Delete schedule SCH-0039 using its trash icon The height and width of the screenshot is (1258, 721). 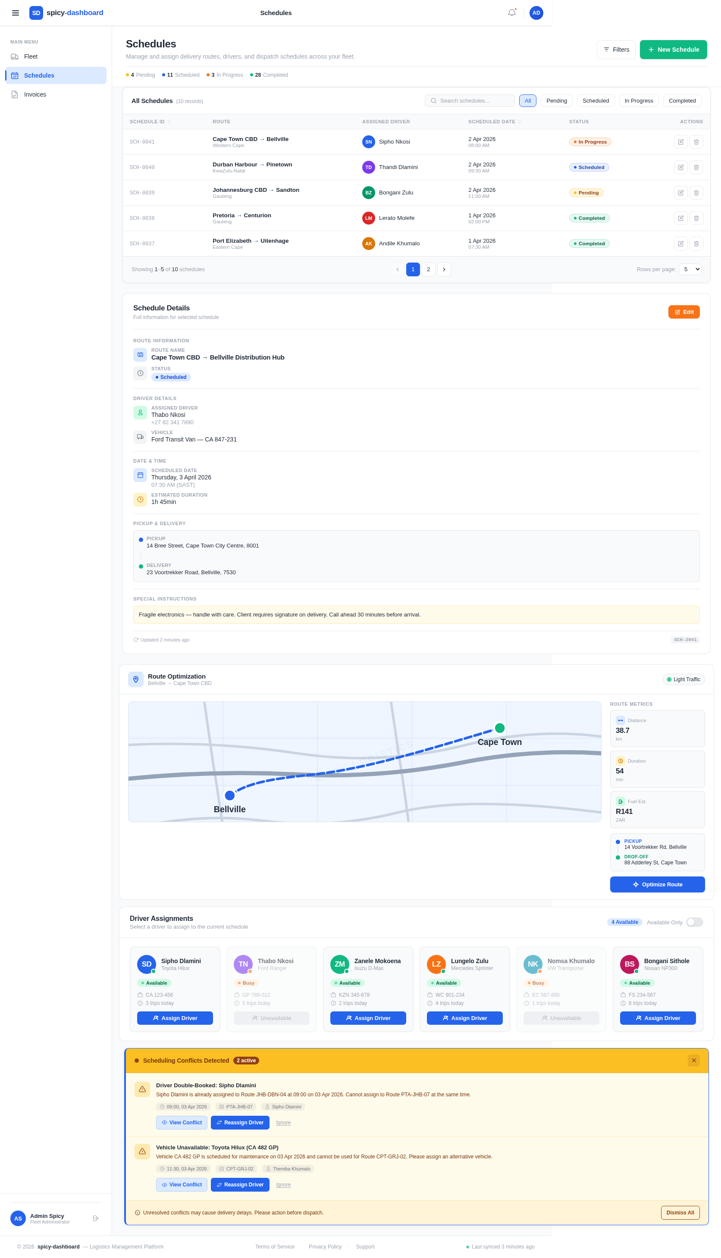(696, 193)
